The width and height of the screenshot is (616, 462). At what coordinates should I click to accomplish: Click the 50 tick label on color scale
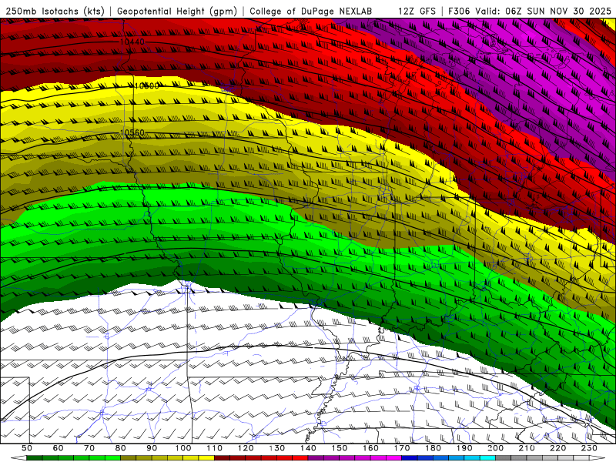click(x=27, y=448)
